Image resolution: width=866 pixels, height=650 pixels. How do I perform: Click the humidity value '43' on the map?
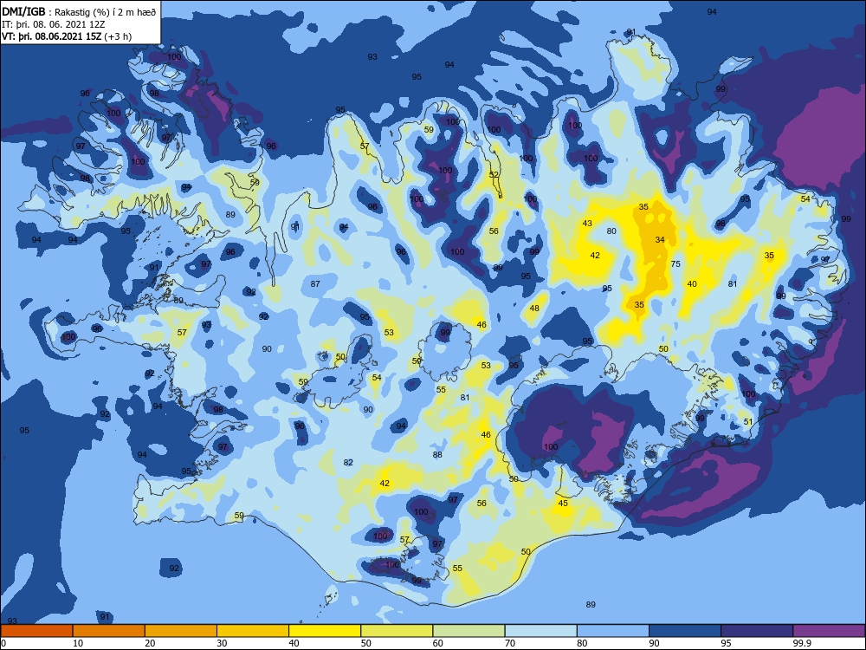[x=587, y=224]
